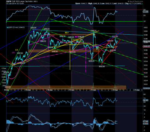The image size is (150, 132).
Task: Click the 22Jan date axis label
Action: coord(115,90)
